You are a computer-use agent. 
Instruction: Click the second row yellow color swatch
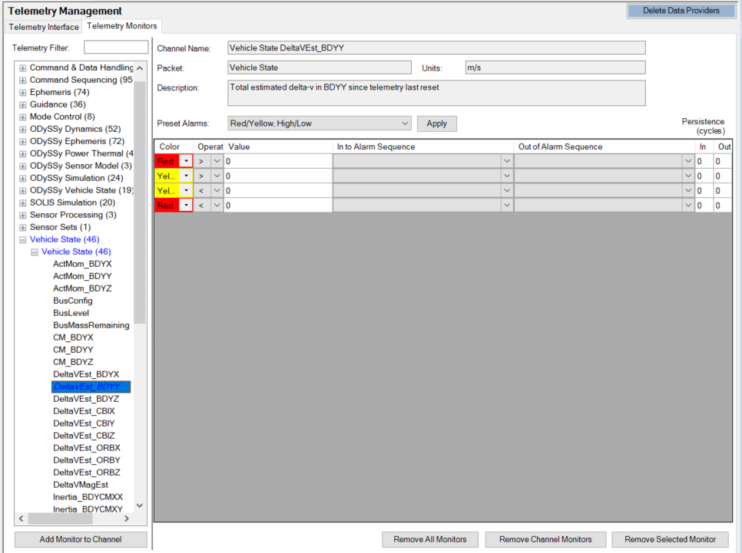point(167,176)
